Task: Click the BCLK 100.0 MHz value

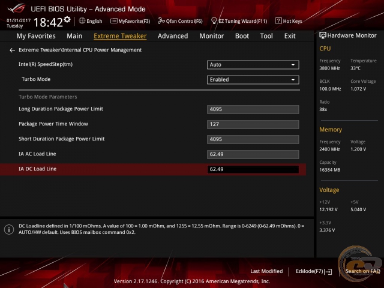Action: (x=330, y=89)
